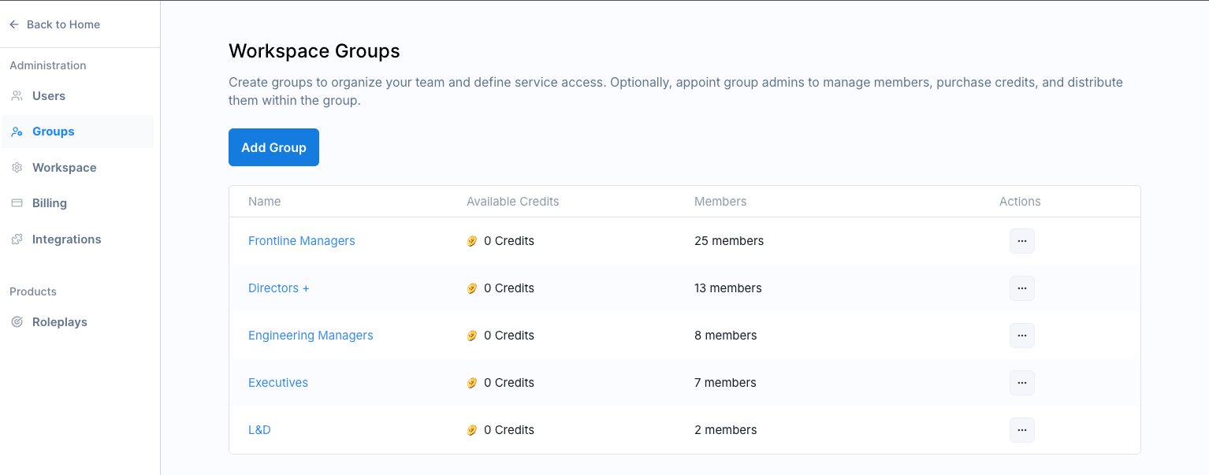
Task: Click the Billing card icon
Action: (17, 203)
